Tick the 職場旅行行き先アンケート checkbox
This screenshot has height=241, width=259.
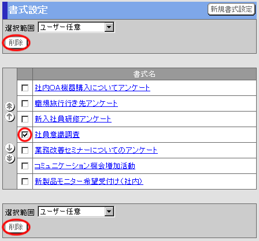point(25,103)
